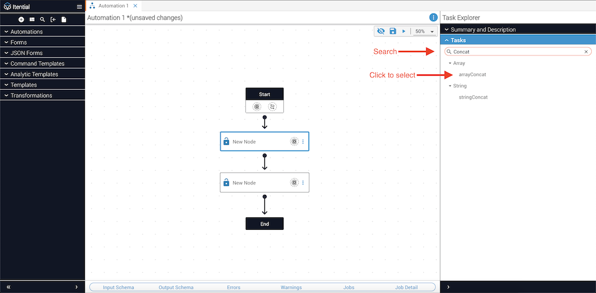
Task: Open the Warnings tab
Action: 291,287
